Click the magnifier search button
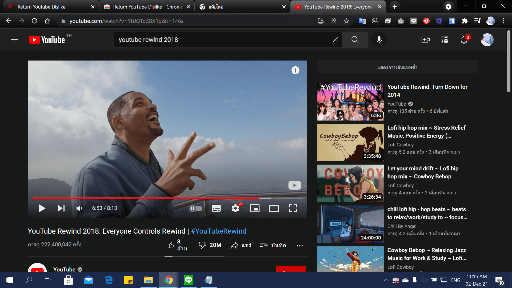The height and width of the screenshot is (288, 512). (355, 40)
